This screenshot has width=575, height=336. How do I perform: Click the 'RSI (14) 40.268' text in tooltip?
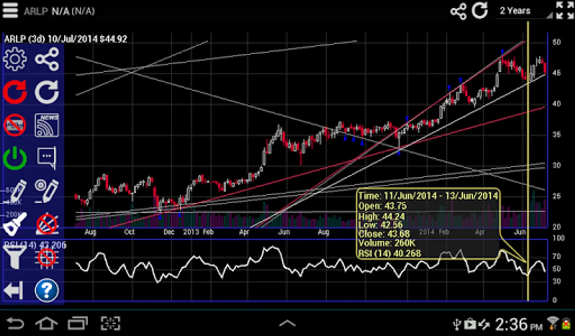coord(390,253)
